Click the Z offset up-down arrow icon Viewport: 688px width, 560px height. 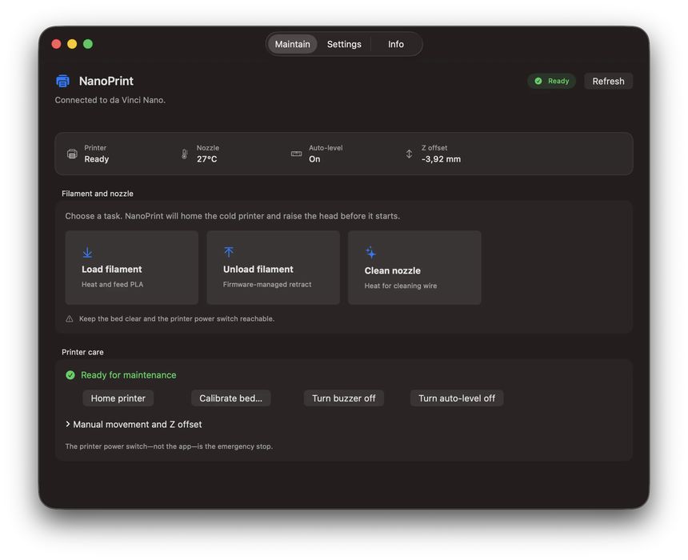409,154
